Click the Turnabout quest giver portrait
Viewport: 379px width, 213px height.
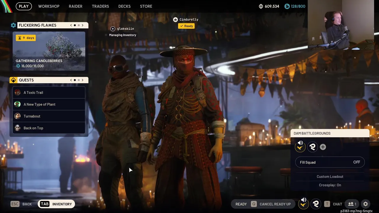coord(17,116)
